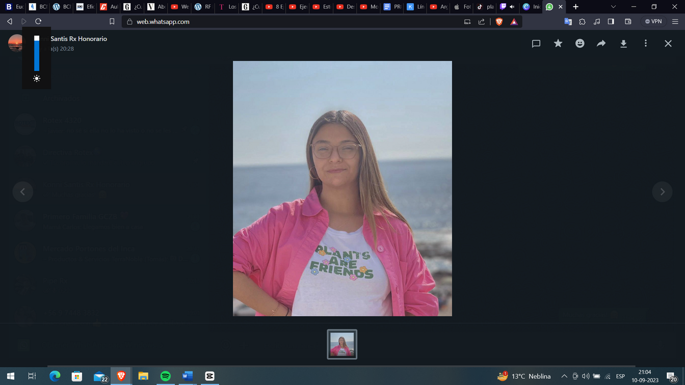Open Brave Shields lion icon
The image size is (685, 385).
[499, 21]
